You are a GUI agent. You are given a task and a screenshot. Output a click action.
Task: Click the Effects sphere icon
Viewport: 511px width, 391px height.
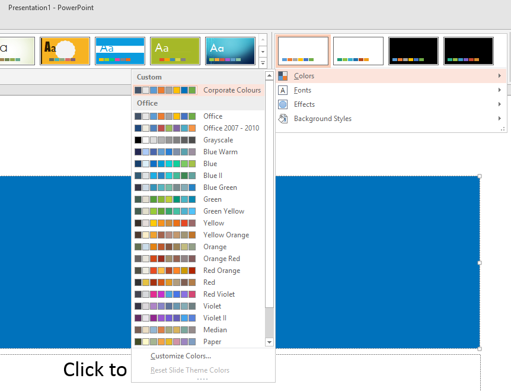tap(283, 104)
